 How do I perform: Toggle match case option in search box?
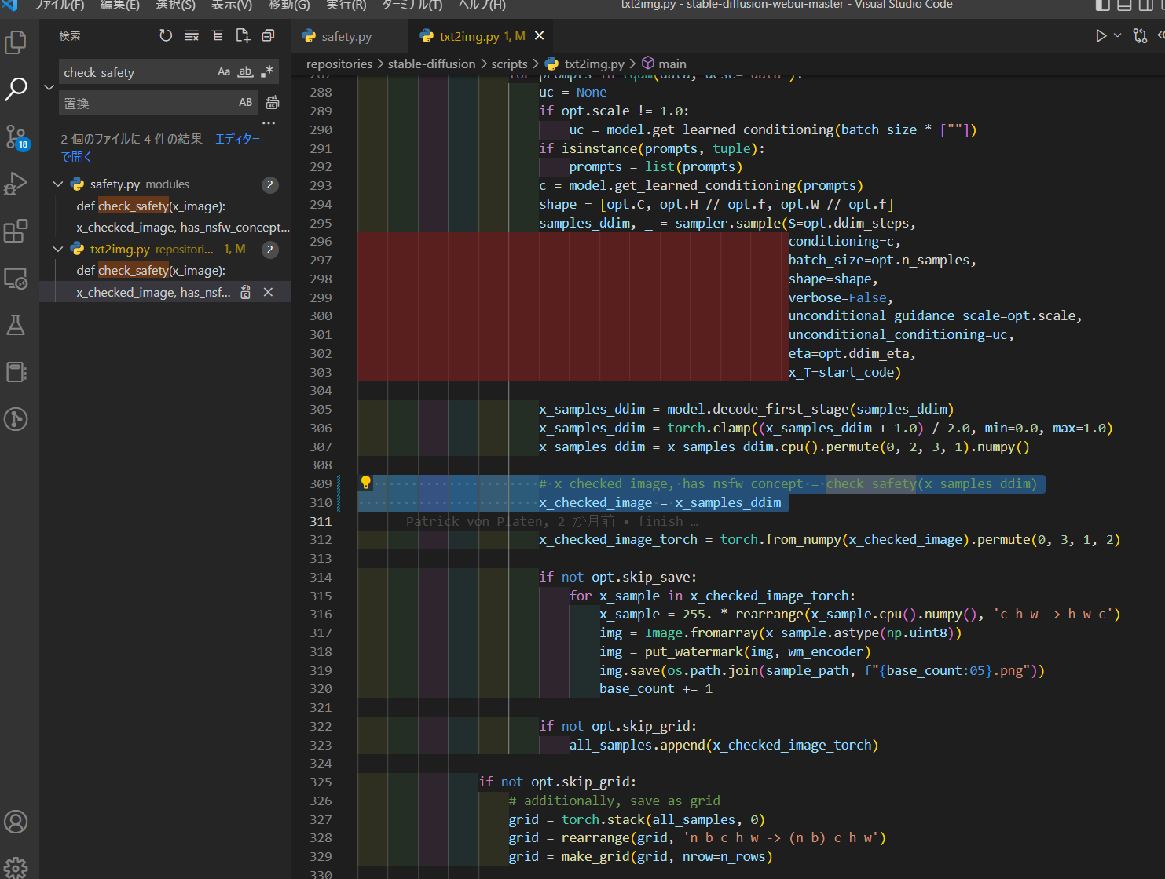224,72
